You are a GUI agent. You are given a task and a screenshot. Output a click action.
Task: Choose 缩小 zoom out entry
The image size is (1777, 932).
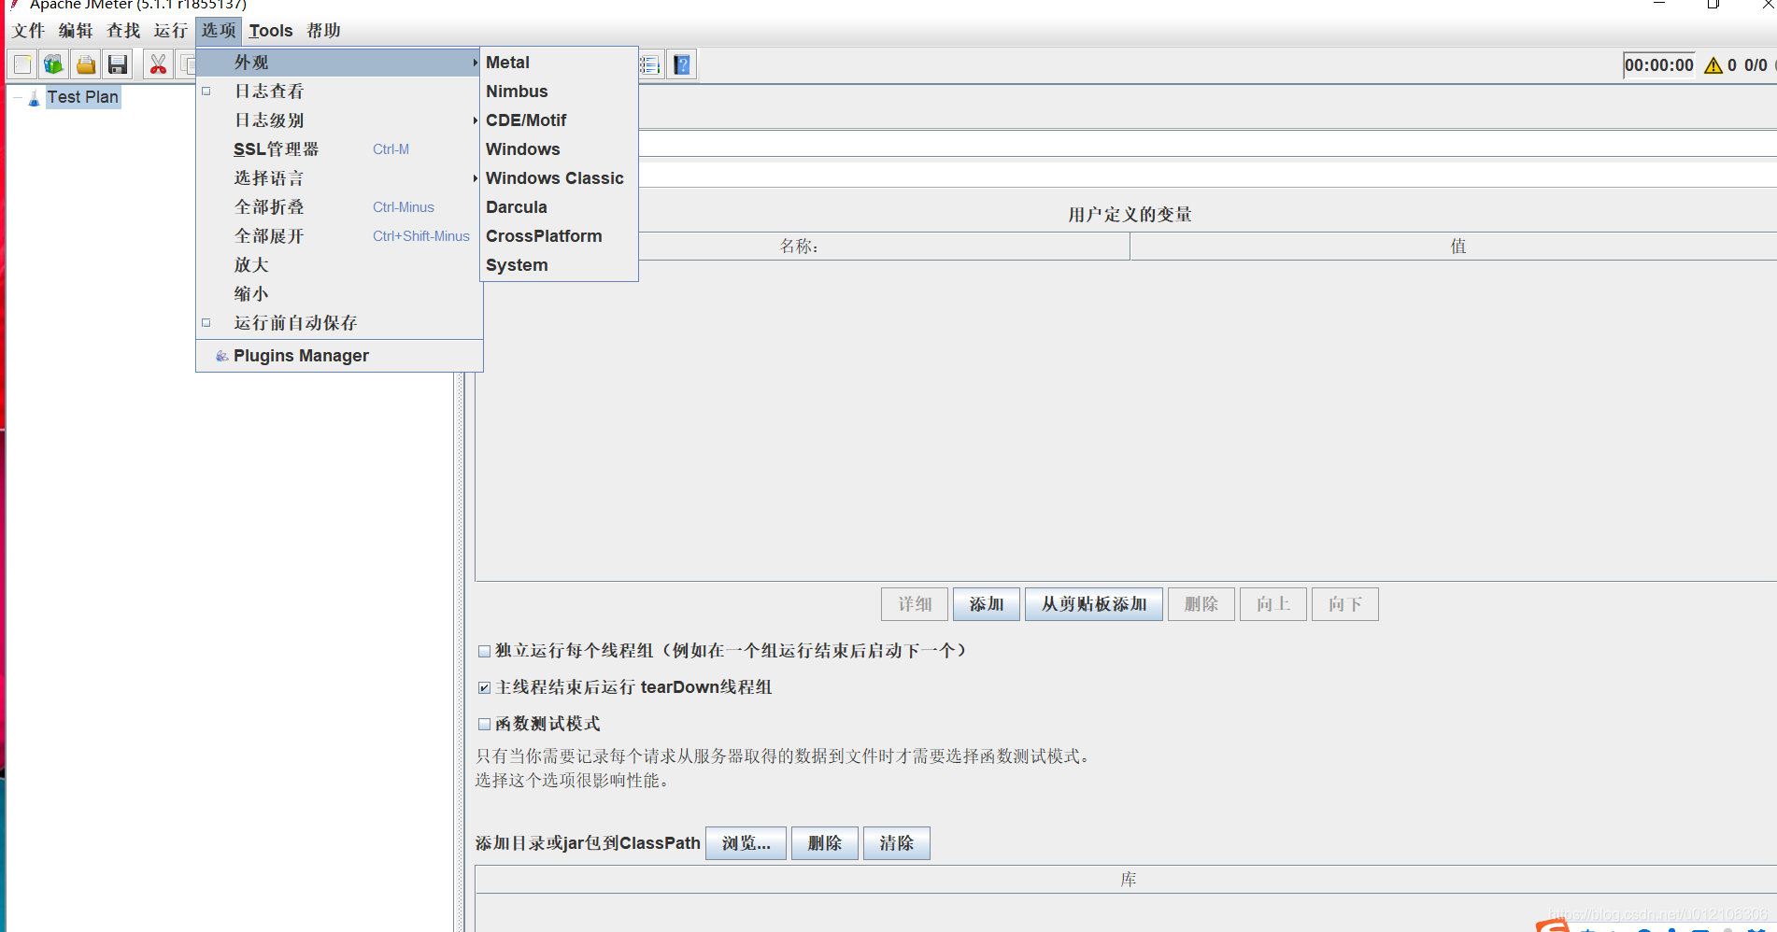[339, 294]
